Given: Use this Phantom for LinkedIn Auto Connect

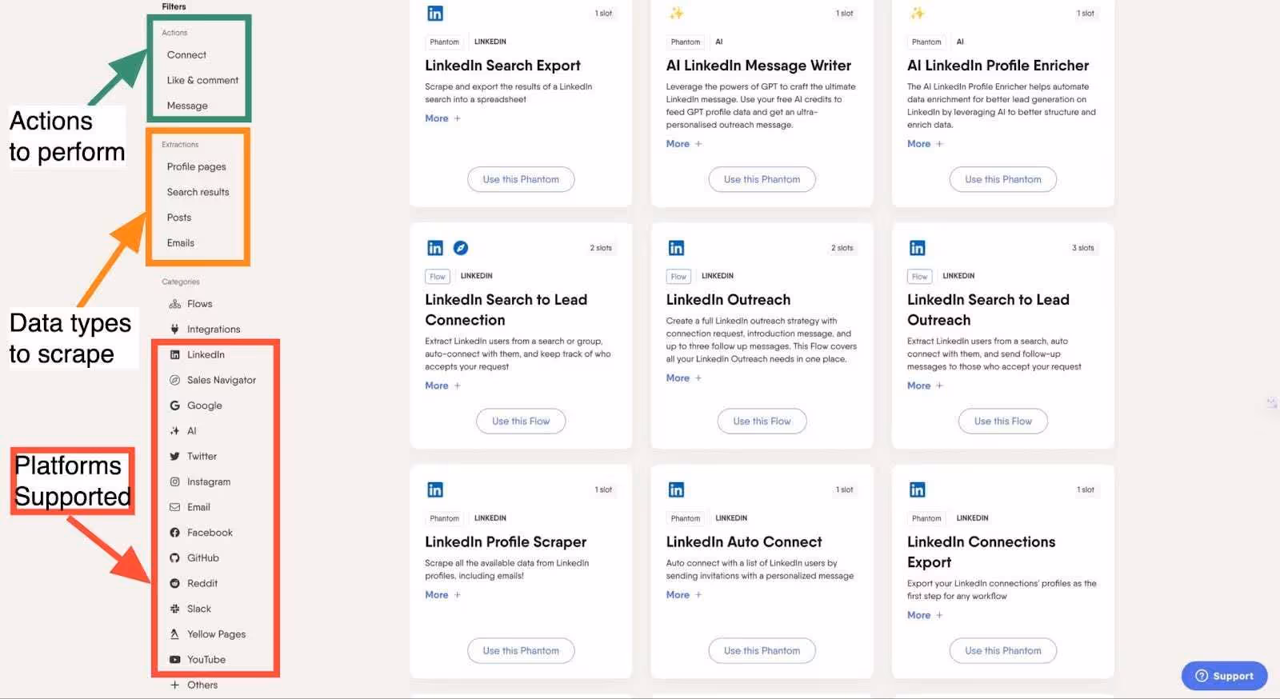Looking at the screenshot, I should [x=762, y=651].
